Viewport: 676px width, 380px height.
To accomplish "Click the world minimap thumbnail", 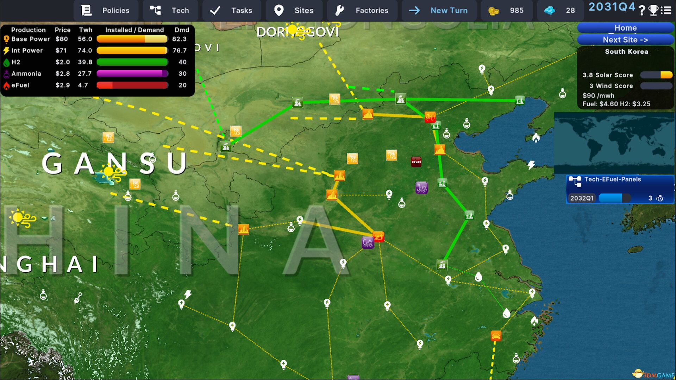I will [x=614, y=143].
